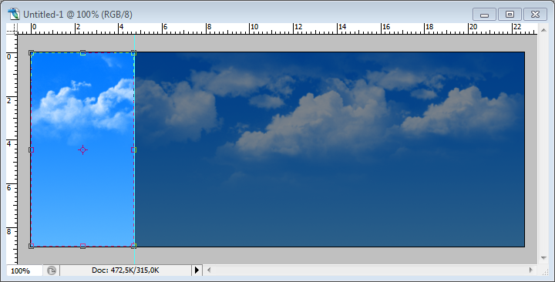This screenshot has width=555, height=282.
Task: Click the left-middle transform handle
Action: pos(31,150)
